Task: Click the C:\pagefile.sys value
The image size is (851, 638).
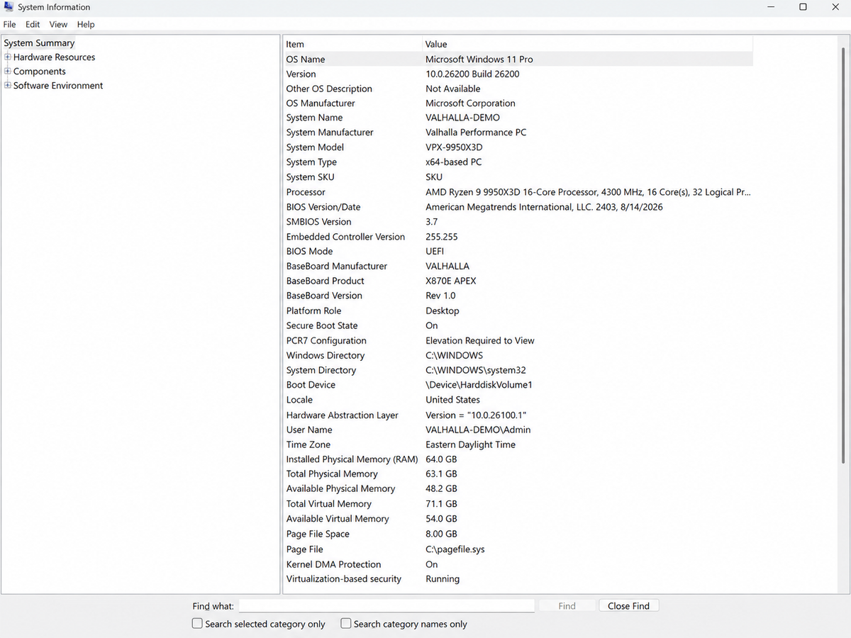Action: coord(455,549)
